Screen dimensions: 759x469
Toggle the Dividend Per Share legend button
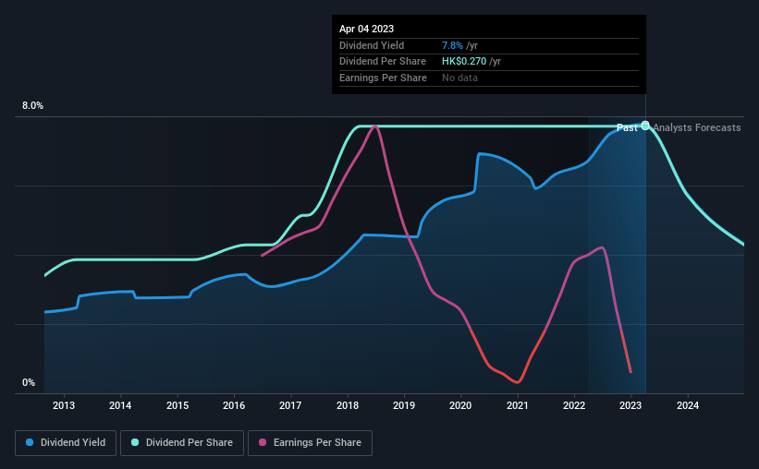click(x=188, y=443)
